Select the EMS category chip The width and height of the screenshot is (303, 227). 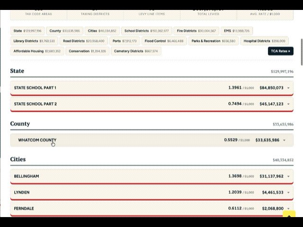coord(237,31)
